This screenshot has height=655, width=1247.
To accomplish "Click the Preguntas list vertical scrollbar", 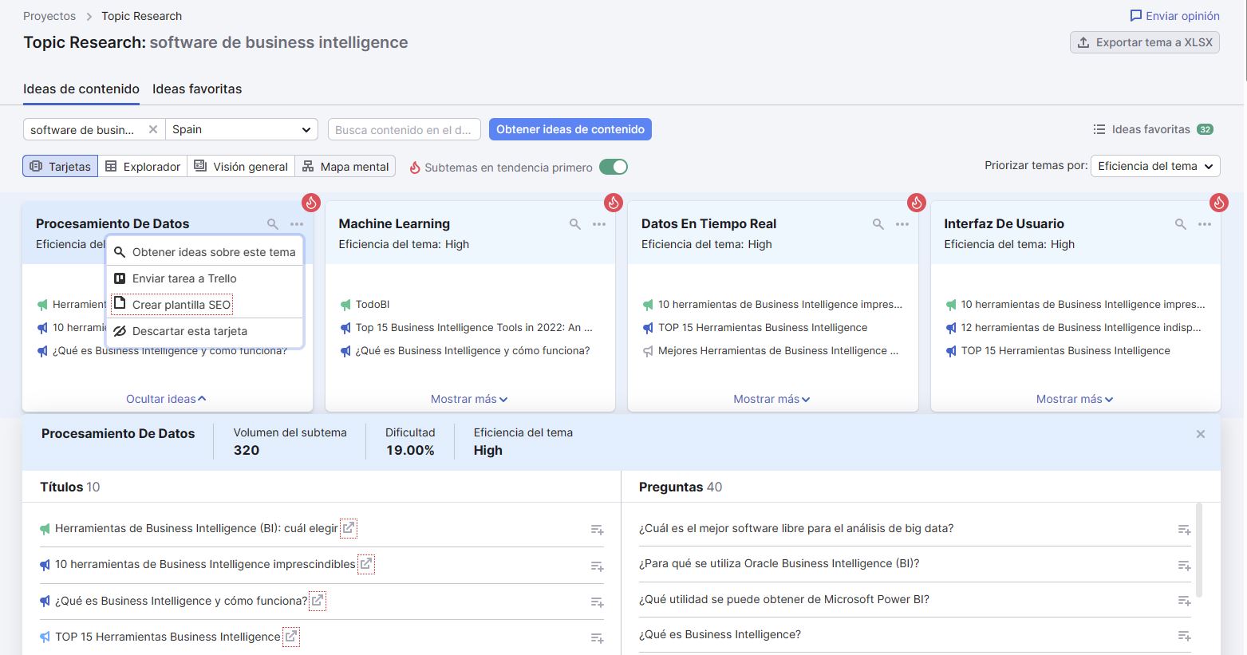I will tap(1198, 549).
